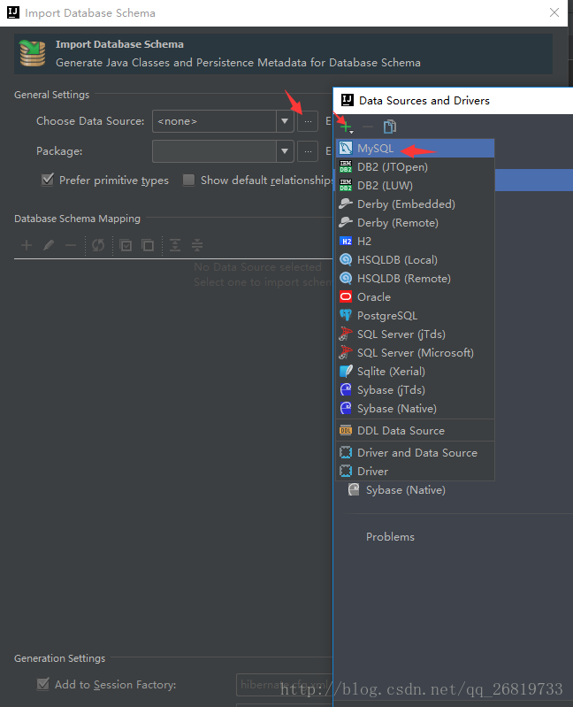
Task: Click the collapse all icon
Action: [197, 245]
